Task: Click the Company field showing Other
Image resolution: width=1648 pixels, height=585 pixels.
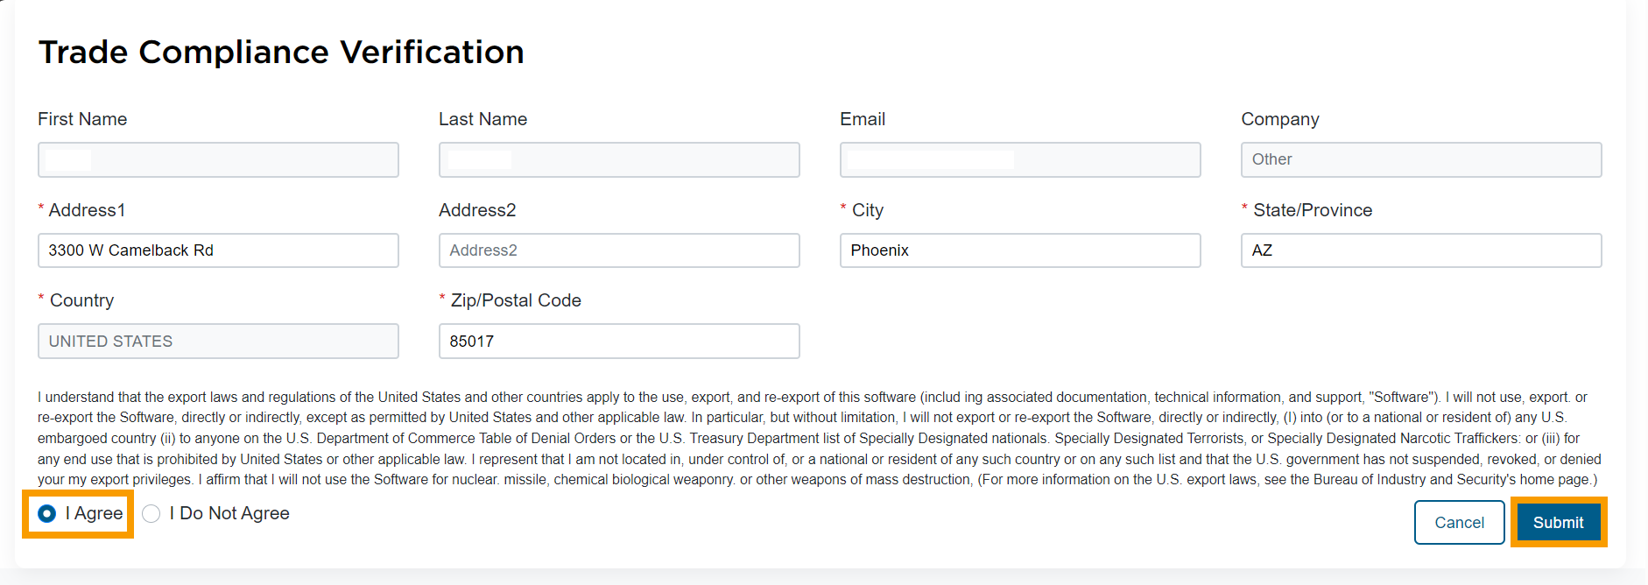Action: click(1421, 159)
